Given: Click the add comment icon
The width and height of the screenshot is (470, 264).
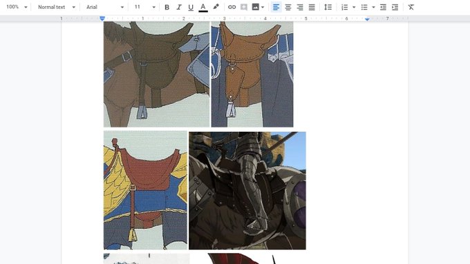Looking at the screenshot, I should pyautogui.click(x=244, y=7).
